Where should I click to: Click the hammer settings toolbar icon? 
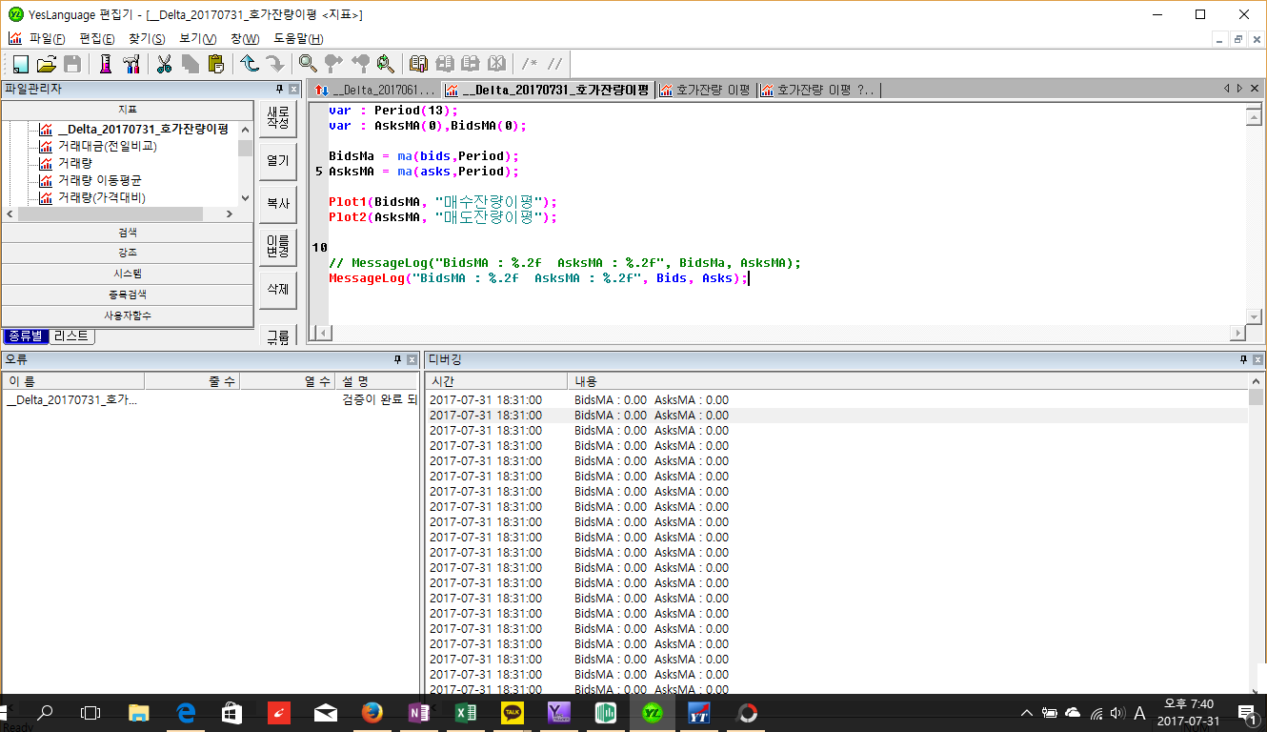tap(131, 64)
